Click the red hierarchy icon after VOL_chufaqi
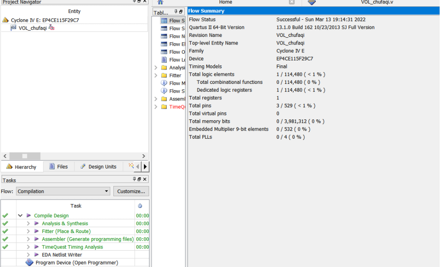 click(x=51, y=28)
